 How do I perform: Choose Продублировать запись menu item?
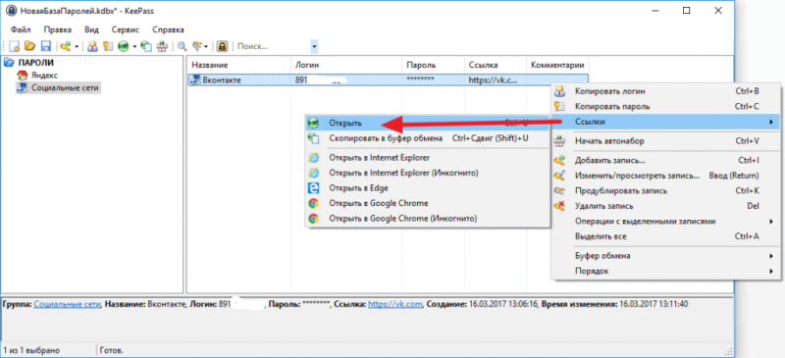point(665,190)
